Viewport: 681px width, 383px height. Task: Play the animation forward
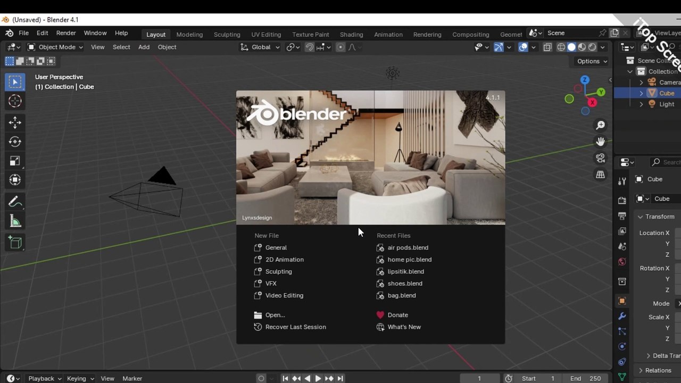click(318, 378)
